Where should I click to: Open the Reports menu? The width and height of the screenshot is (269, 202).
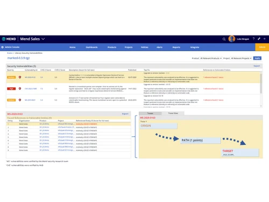(176, 47)
